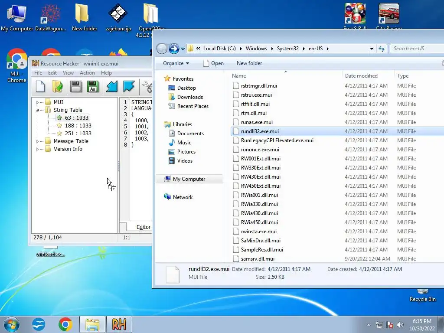Image resolution: width=444 pixels, height=333 pixels.
Task: Expand the arrow after System32 breadcrumb
Action: [304, 49]
